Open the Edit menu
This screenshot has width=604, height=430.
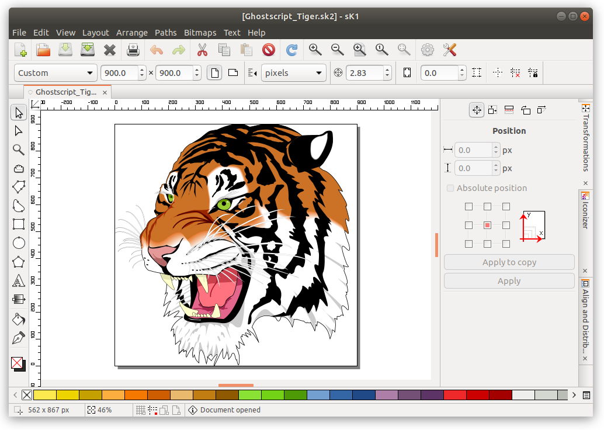41,33
